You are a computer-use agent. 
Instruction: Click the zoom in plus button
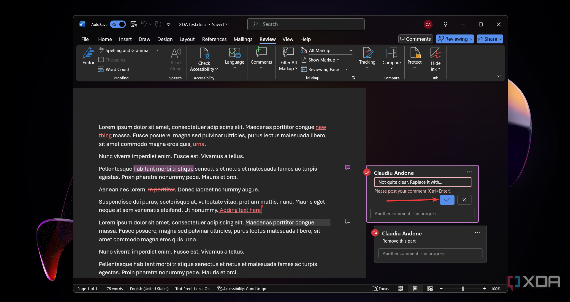point(485,289)
